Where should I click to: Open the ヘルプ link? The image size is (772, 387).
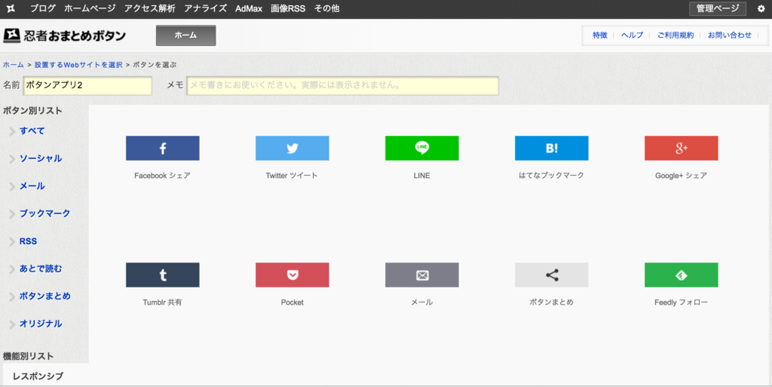pos(633,35)
